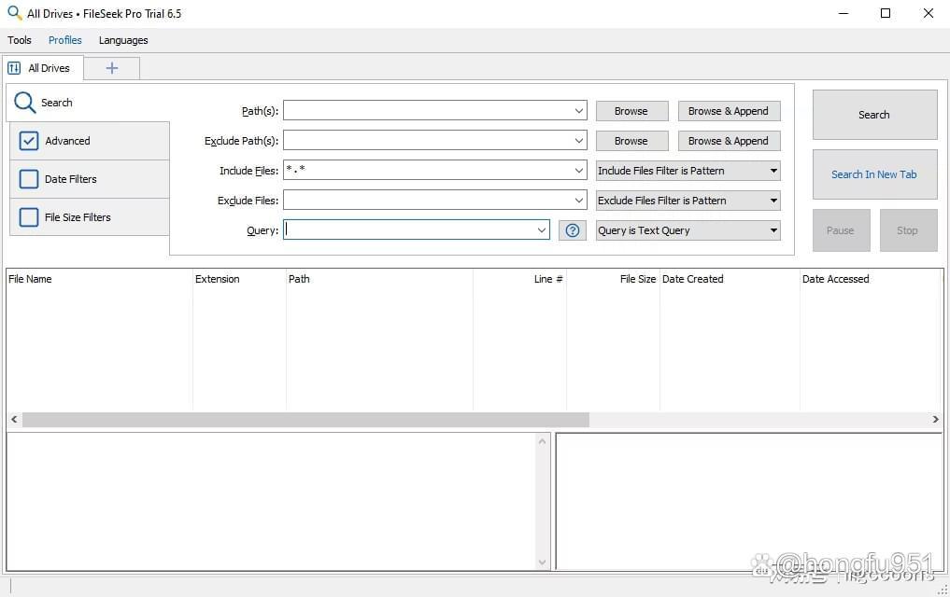
Task: Click the FileSeek magnifier icon in title bar
Action: (14, 13)
